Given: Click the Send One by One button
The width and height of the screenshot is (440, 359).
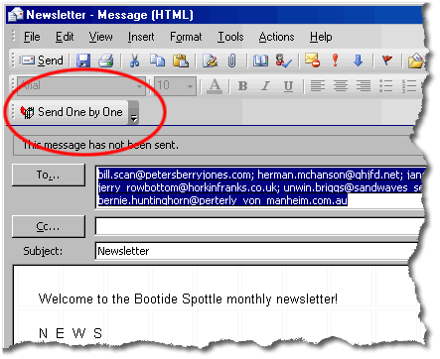Looking at the screenshot, I should pos(72,112).
